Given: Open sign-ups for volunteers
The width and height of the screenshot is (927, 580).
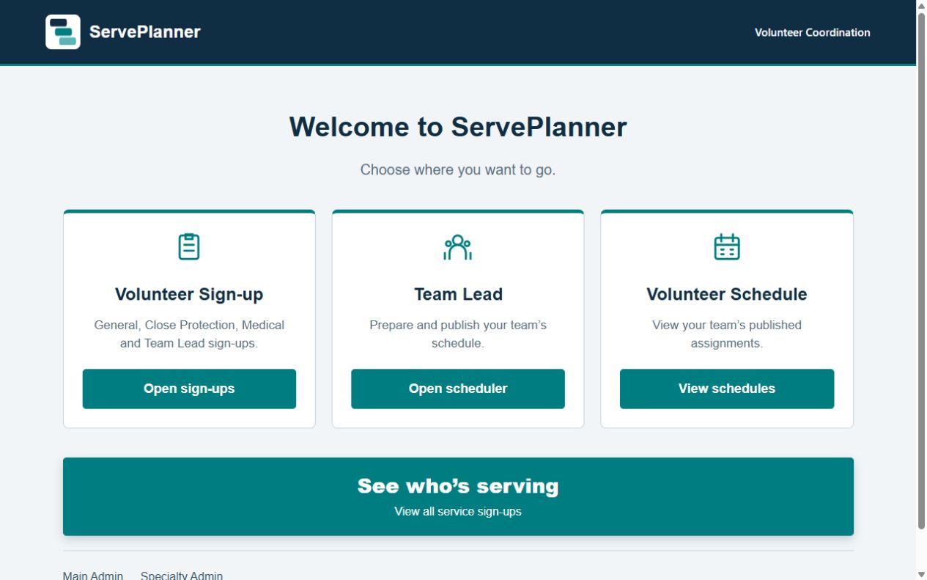Looking at the screenshot, I should (x=189, y=389).
